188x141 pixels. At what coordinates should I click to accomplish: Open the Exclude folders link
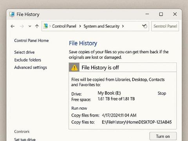coord(28,60)
